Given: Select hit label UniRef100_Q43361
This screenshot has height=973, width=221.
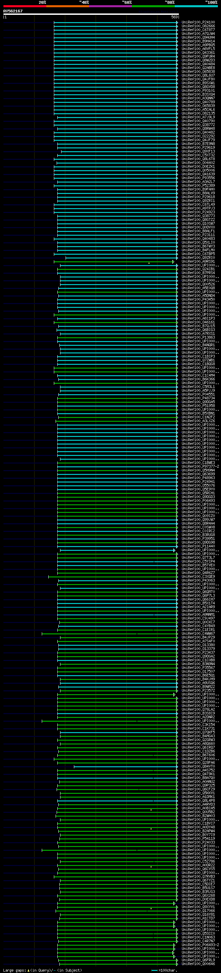Looking at the screenshot, I should [x=198, y=52].
